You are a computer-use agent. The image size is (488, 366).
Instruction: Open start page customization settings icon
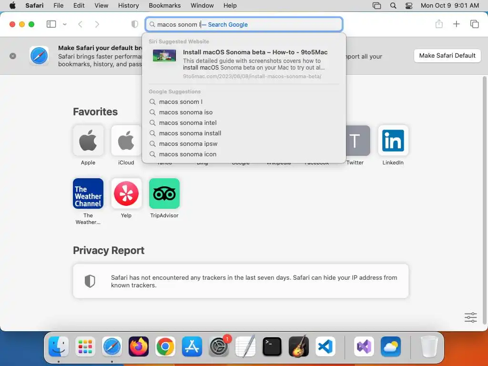470,317
